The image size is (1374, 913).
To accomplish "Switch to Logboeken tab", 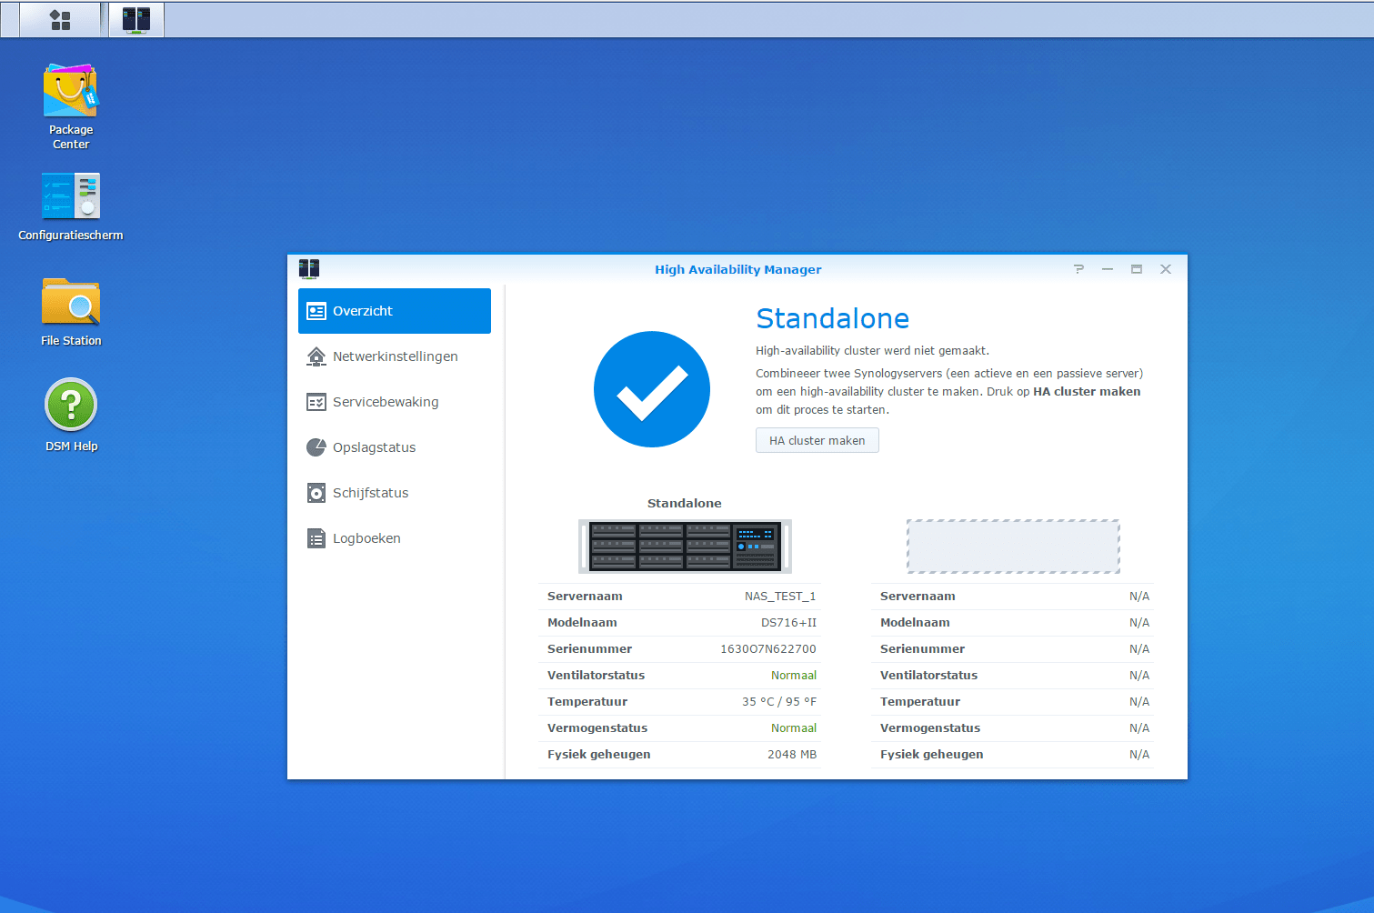I will pos(395,538).
